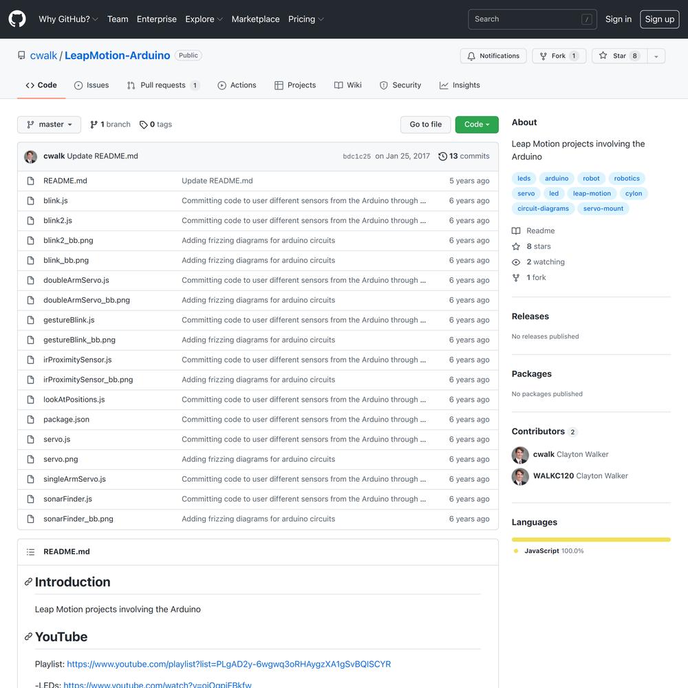Viewport: 688px width, 688px height.
Task: Star the LeapMotion-Arduino repository
Action: (619, 56)
